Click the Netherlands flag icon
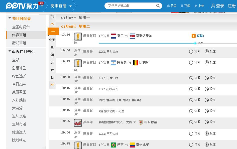Viewport: 237px width, 149px height. [113, 36]
